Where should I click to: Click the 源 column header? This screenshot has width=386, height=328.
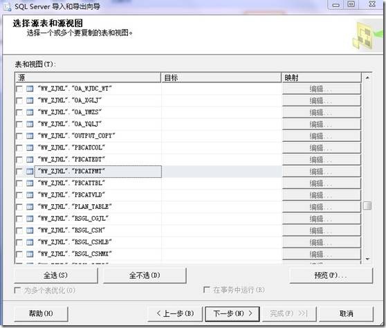[x=88, y=78]
